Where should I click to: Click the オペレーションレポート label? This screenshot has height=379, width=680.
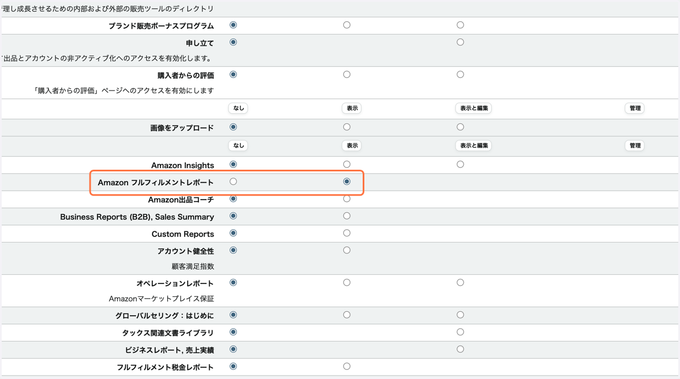click(x=175, y=283)
